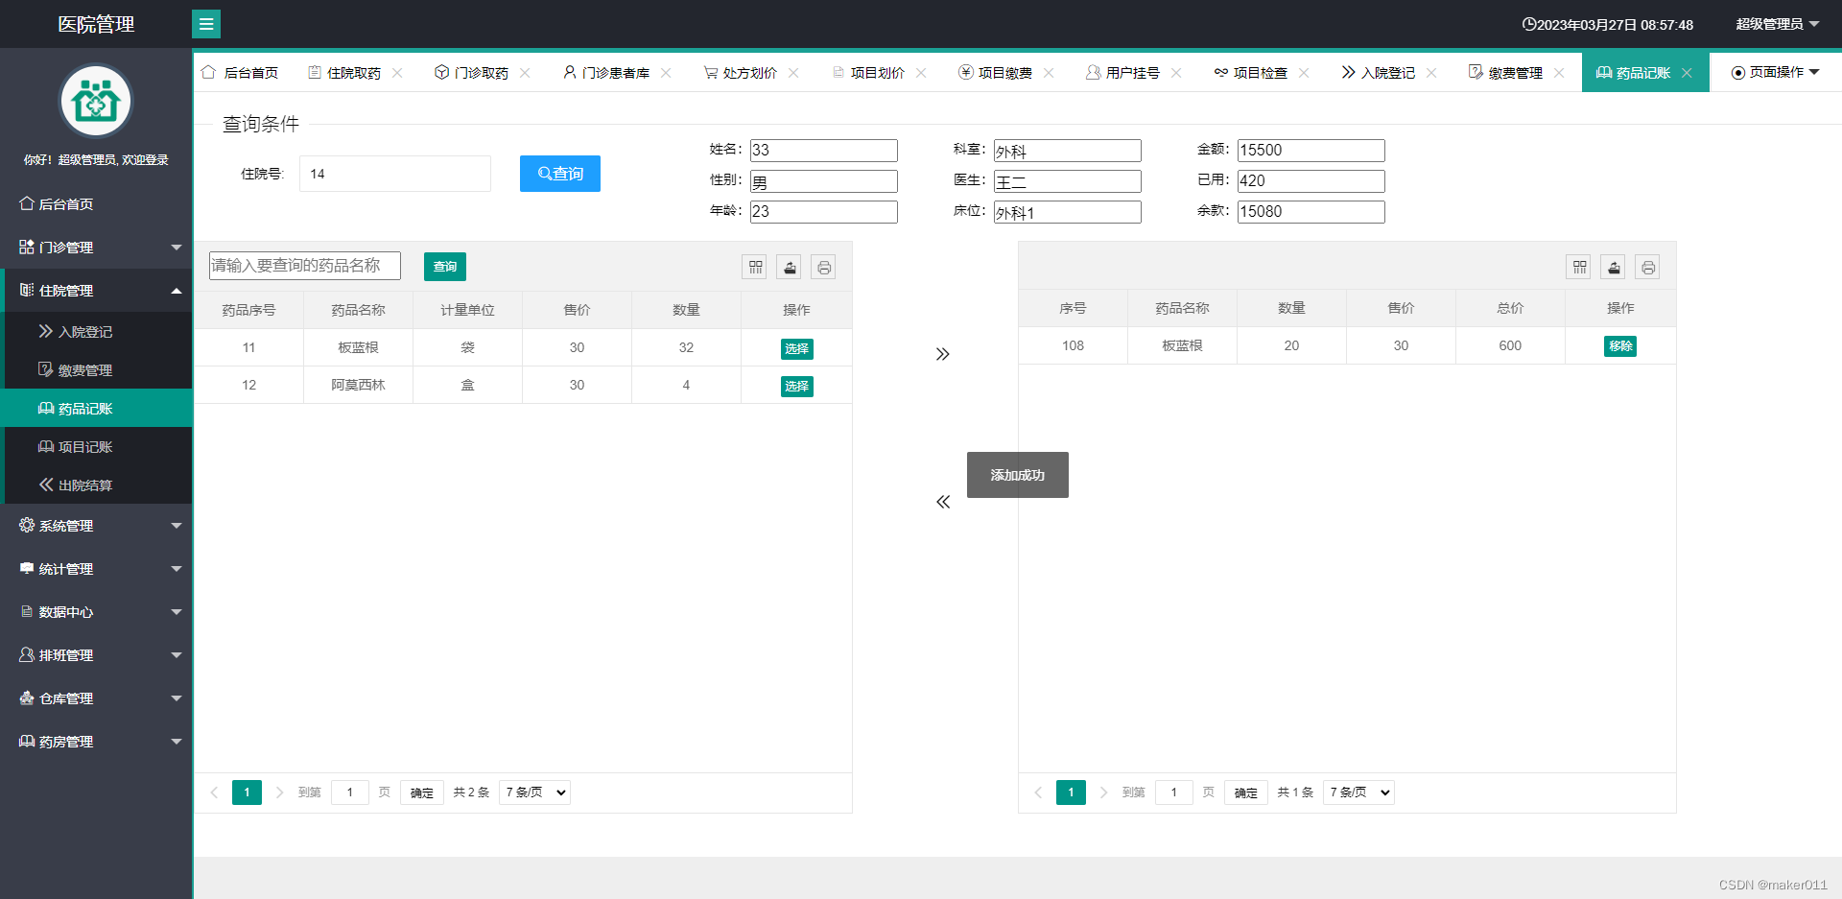Export right selected-drugs table
The image size is (1842, 899).
coord(1614,267)
